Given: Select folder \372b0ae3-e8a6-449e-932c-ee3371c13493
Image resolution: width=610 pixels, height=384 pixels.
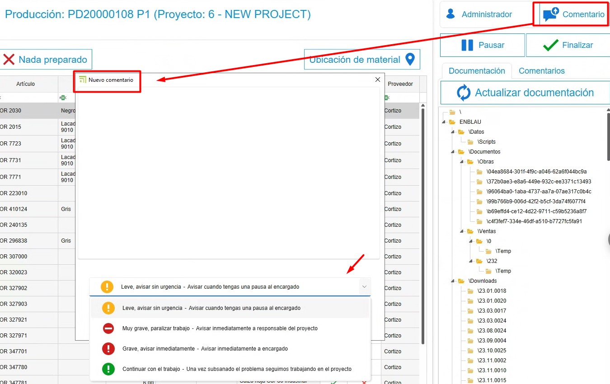Looking at the screenshot, I should coord(539,182).
